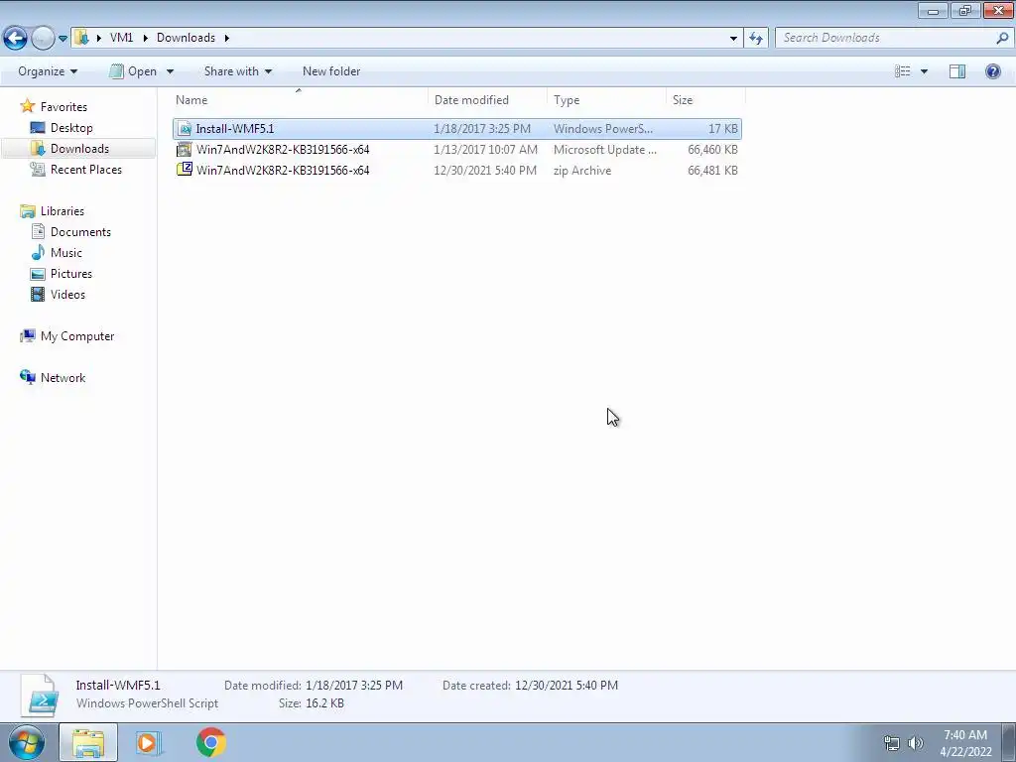Open recent pages dropdown arrow beside Forward
This screenshot has height=762, width=1016.
(63, 39)
